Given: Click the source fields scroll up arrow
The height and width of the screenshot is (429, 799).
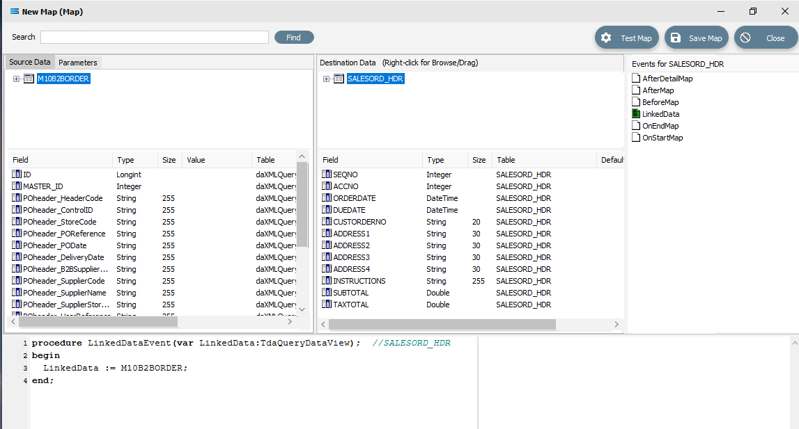Looking at the screenshot, I should [x=302, y=156].
